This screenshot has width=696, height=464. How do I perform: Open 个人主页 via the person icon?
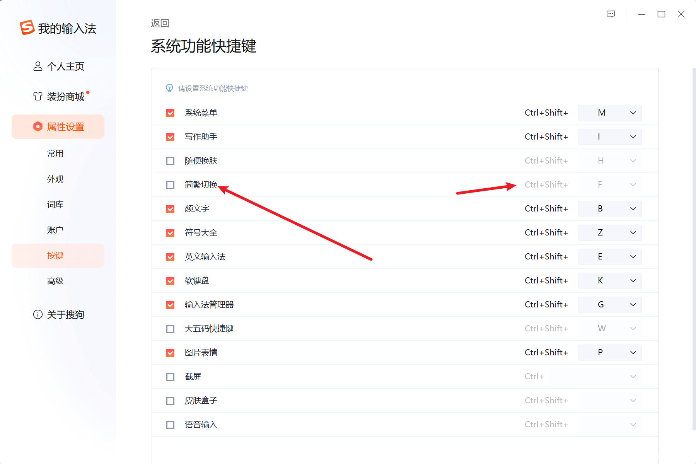coord(38,66)
